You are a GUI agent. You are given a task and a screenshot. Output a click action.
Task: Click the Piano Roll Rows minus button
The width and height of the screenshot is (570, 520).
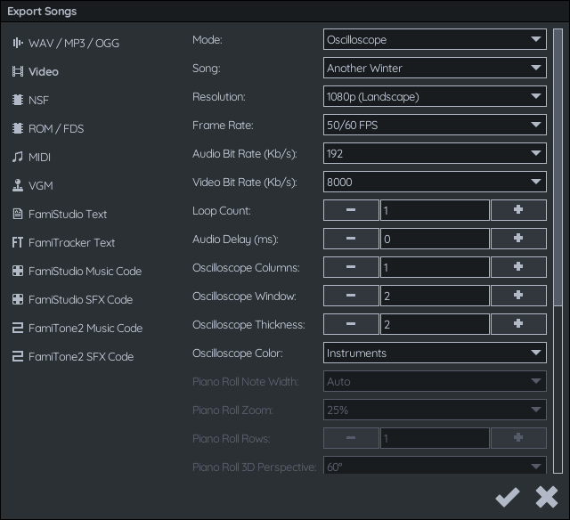[351, 438]
